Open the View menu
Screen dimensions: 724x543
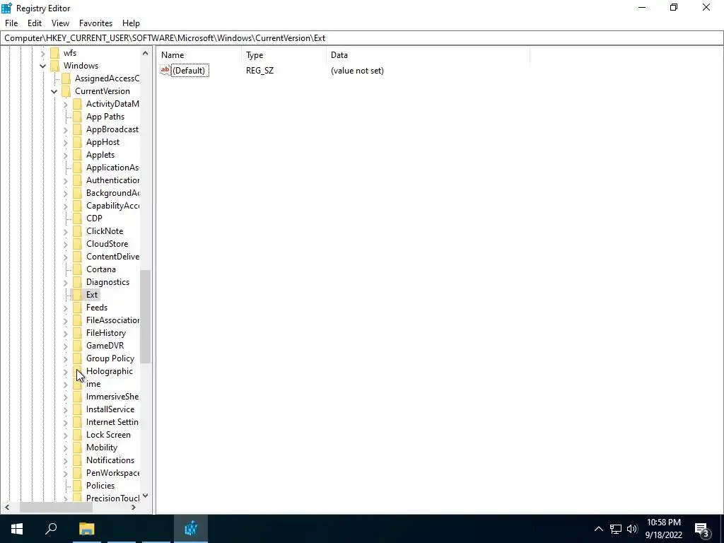point(60,23)
